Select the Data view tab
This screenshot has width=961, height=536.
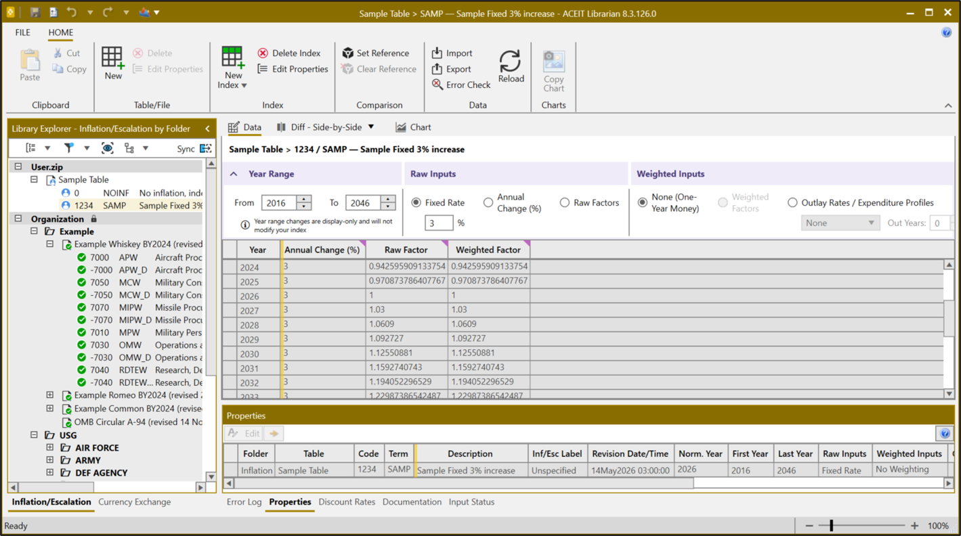pos(245,127)
